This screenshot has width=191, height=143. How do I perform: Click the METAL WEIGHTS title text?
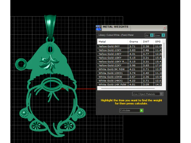click(x=115, y=27)
